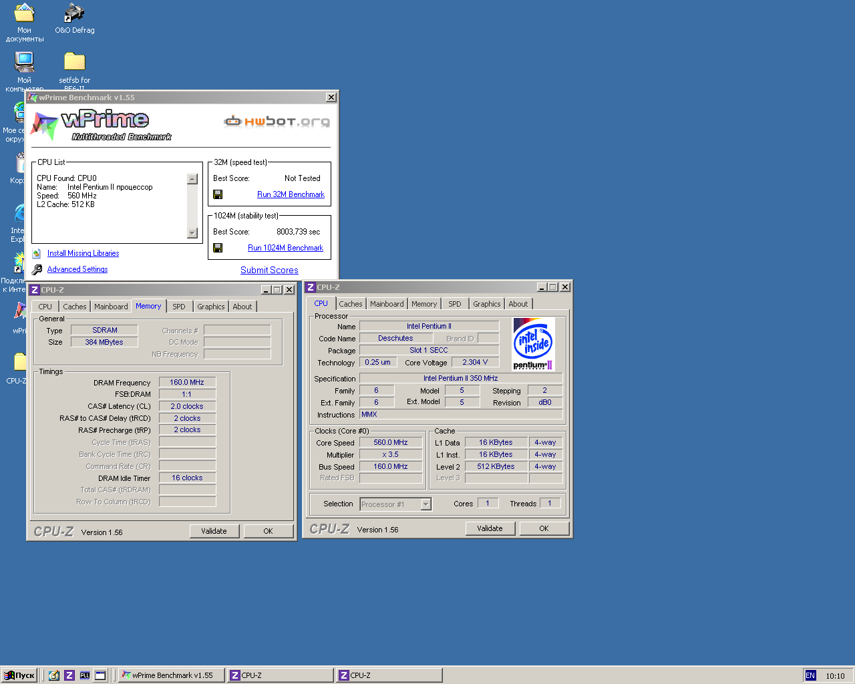Image resolution: width=855 pixels, height=684 pixels.
Task: Click the Z icon in the Processor CPU-Z title bar
Action: tap(311, 287)
